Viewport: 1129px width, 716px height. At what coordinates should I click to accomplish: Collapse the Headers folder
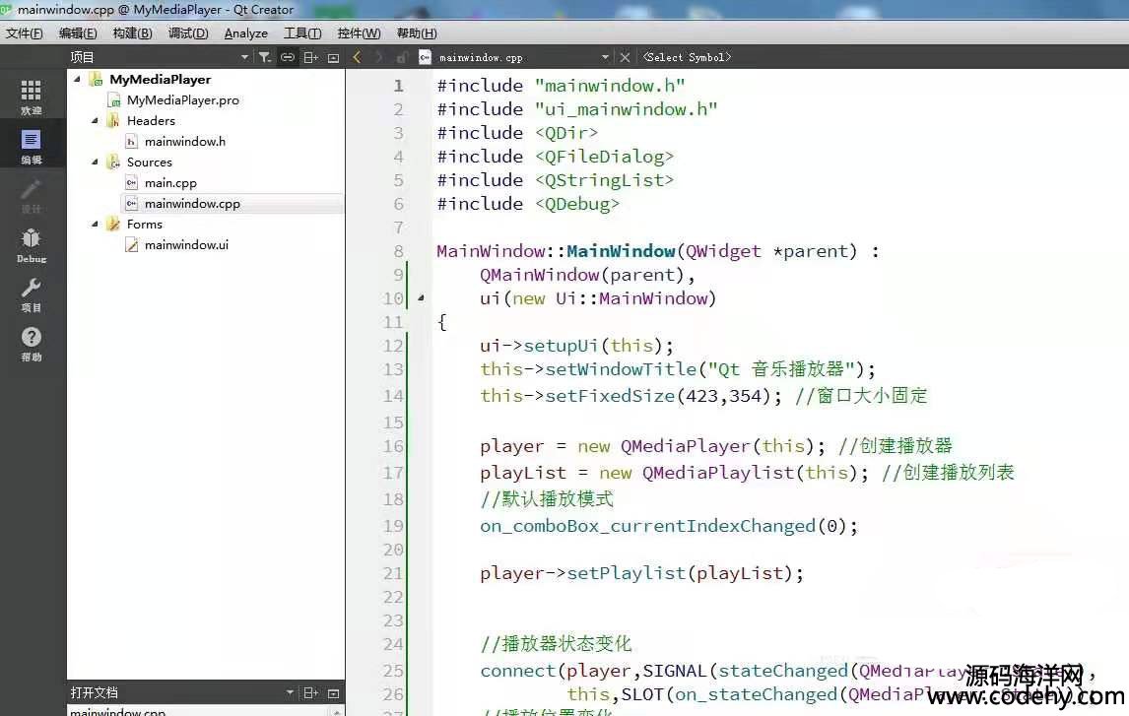95,120
